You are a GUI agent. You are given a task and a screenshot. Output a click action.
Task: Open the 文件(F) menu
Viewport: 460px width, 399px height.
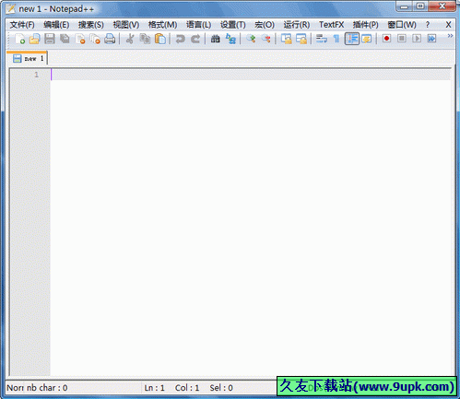(22, 25)
